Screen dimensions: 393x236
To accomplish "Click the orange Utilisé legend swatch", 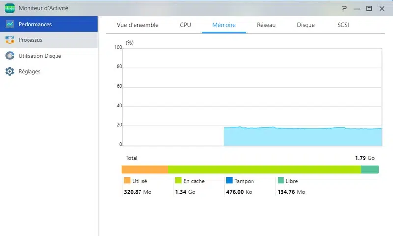I will (127, 181).
